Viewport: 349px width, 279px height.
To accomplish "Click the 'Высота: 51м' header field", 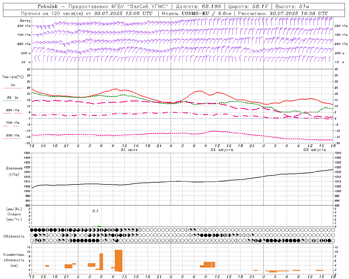I will point(292,7).
